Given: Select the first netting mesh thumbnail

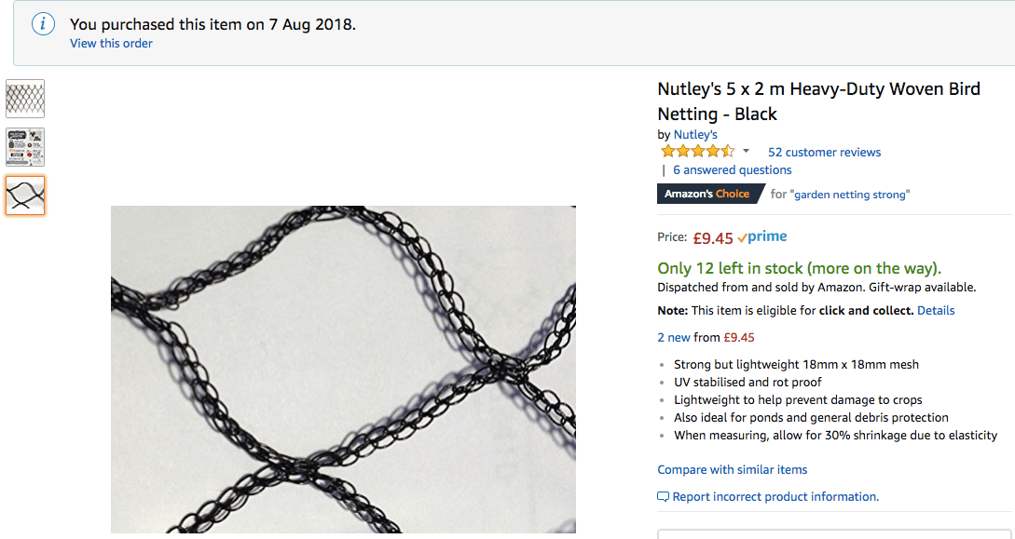Looking at the screenshot, I should pos(25,99).
